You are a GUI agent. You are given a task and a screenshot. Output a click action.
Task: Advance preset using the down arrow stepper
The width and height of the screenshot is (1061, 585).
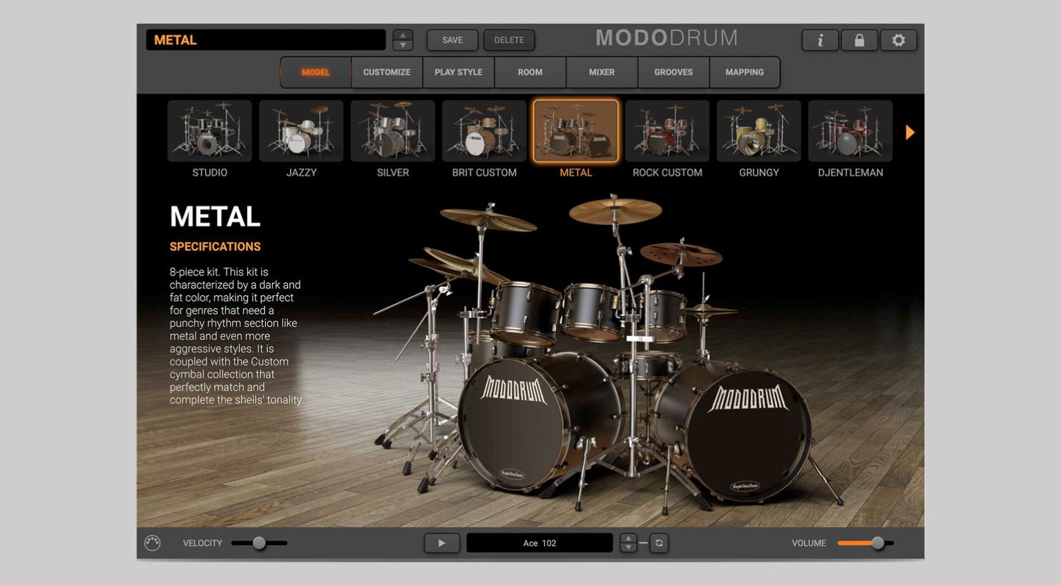pos(403,45)
